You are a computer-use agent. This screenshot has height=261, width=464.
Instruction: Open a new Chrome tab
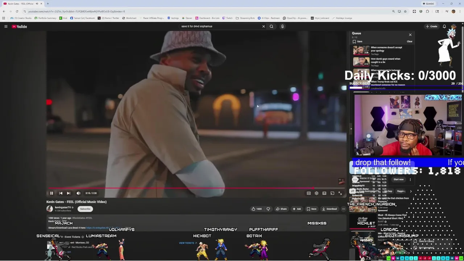(47, 4)
